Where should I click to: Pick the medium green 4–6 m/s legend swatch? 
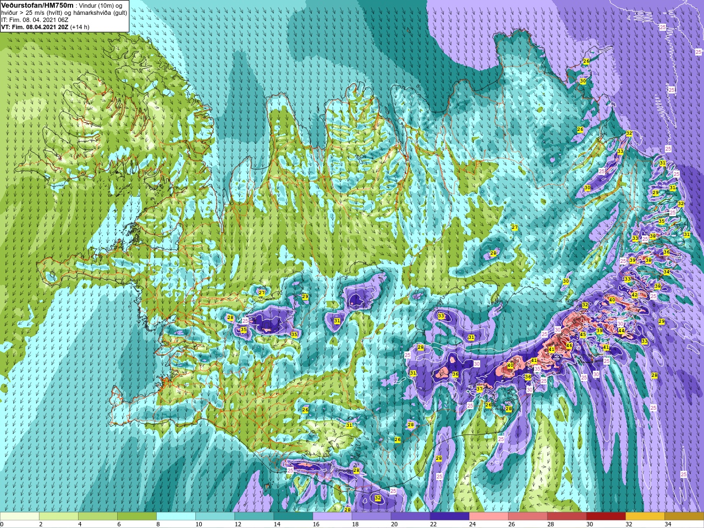click(x=98, y=516)
